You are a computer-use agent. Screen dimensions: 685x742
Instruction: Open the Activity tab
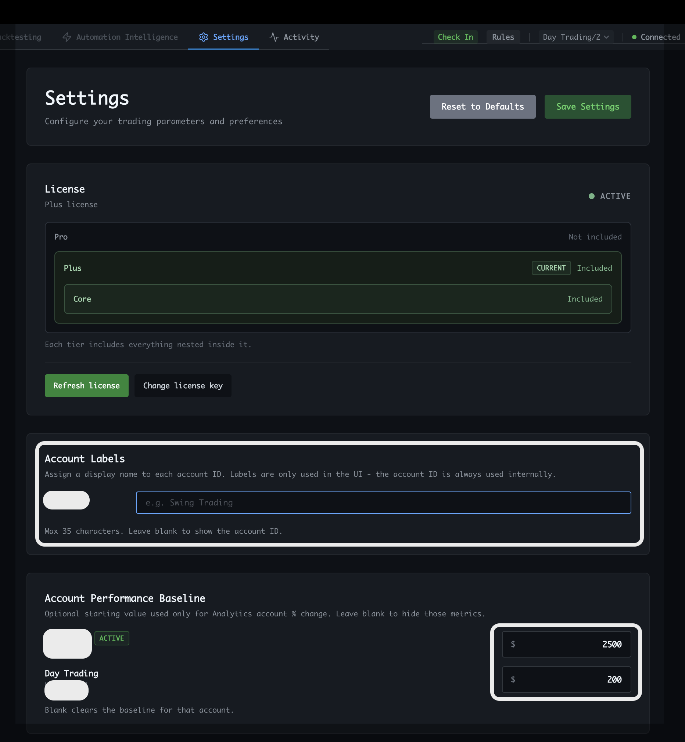tap(294, 37)
